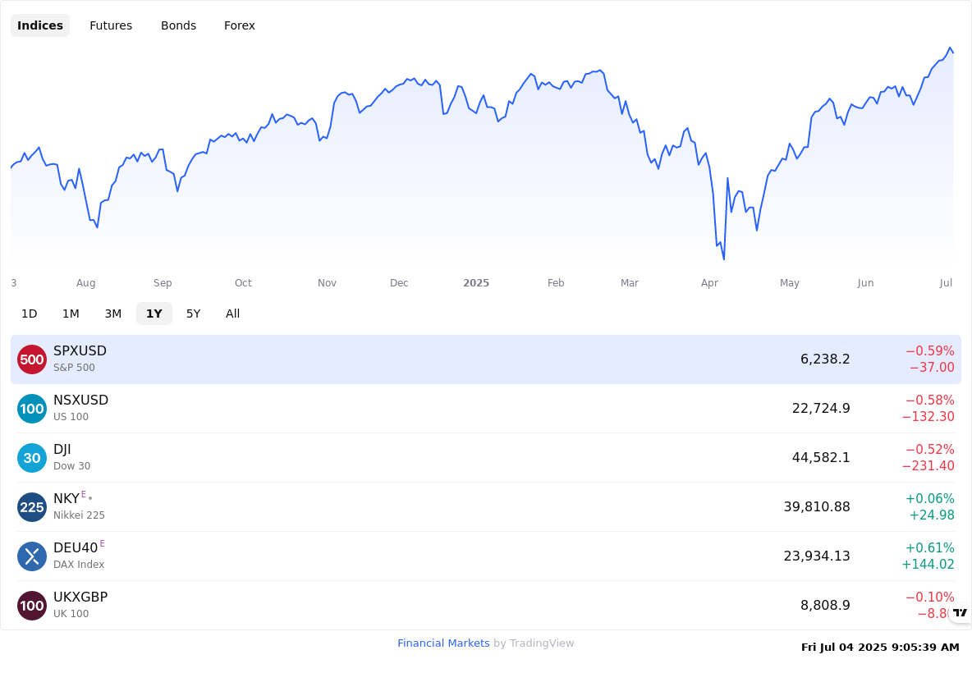
Task: Select the DEU40 symbol name
Action: click(76, 547)
